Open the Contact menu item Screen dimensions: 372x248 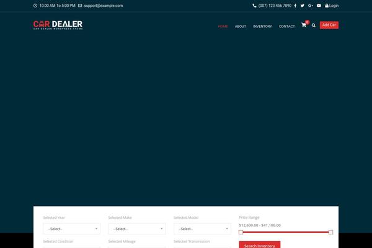point(287,26)
